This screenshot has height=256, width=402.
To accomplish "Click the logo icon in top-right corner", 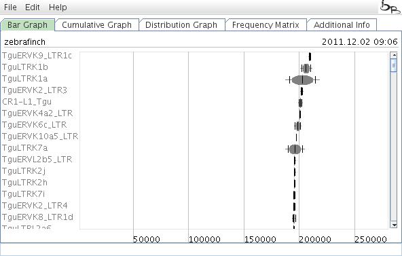I will tap(390, 7).
